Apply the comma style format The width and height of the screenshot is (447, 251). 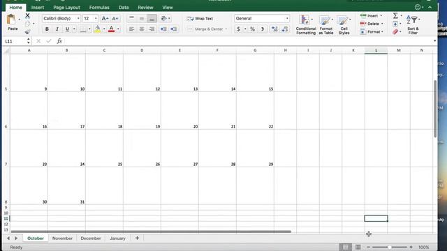(263, 29)
